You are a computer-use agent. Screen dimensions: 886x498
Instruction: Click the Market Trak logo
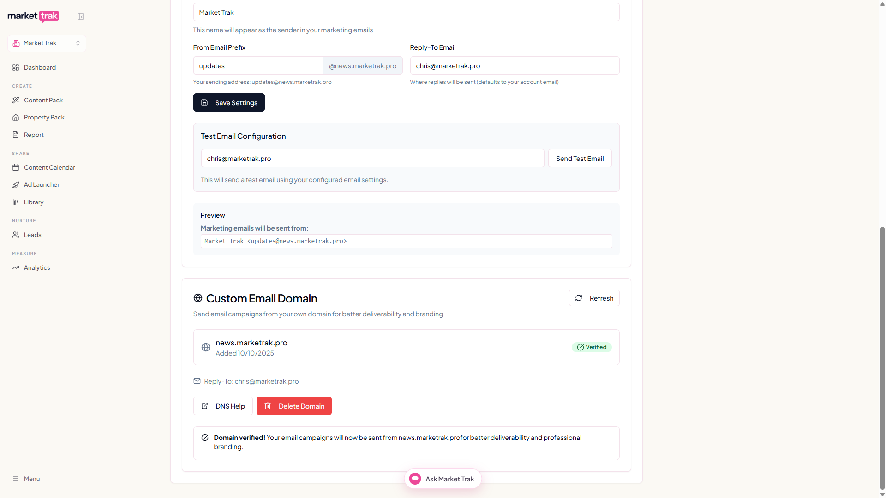tap(33, 16)
